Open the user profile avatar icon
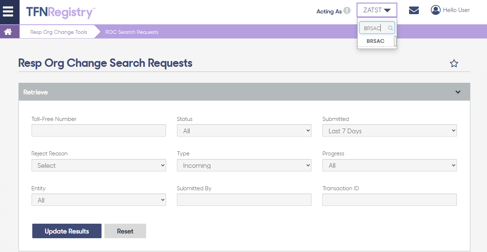Screen dimensions: 487x252 [436, 10]
